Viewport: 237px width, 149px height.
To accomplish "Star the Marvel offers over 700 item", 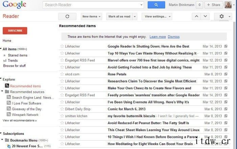I will pos(62,60).
